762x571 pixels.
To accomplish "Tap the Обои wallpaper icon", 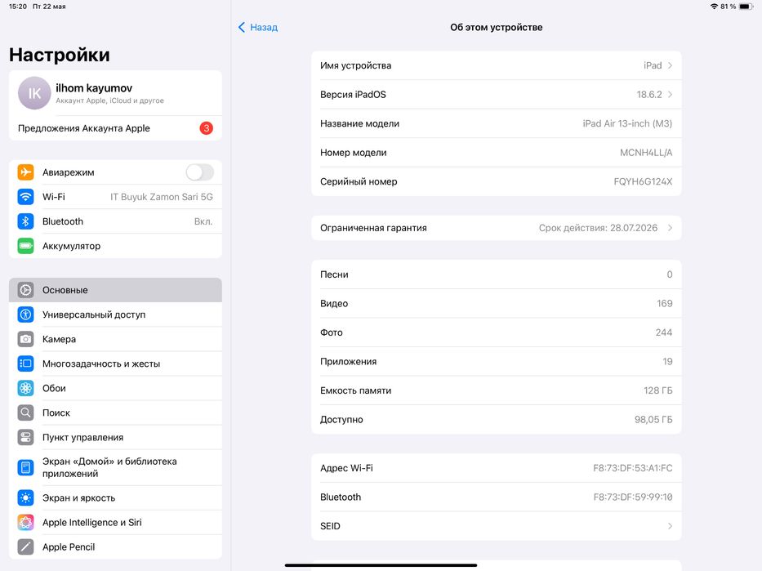I will [x=26, y=388].
